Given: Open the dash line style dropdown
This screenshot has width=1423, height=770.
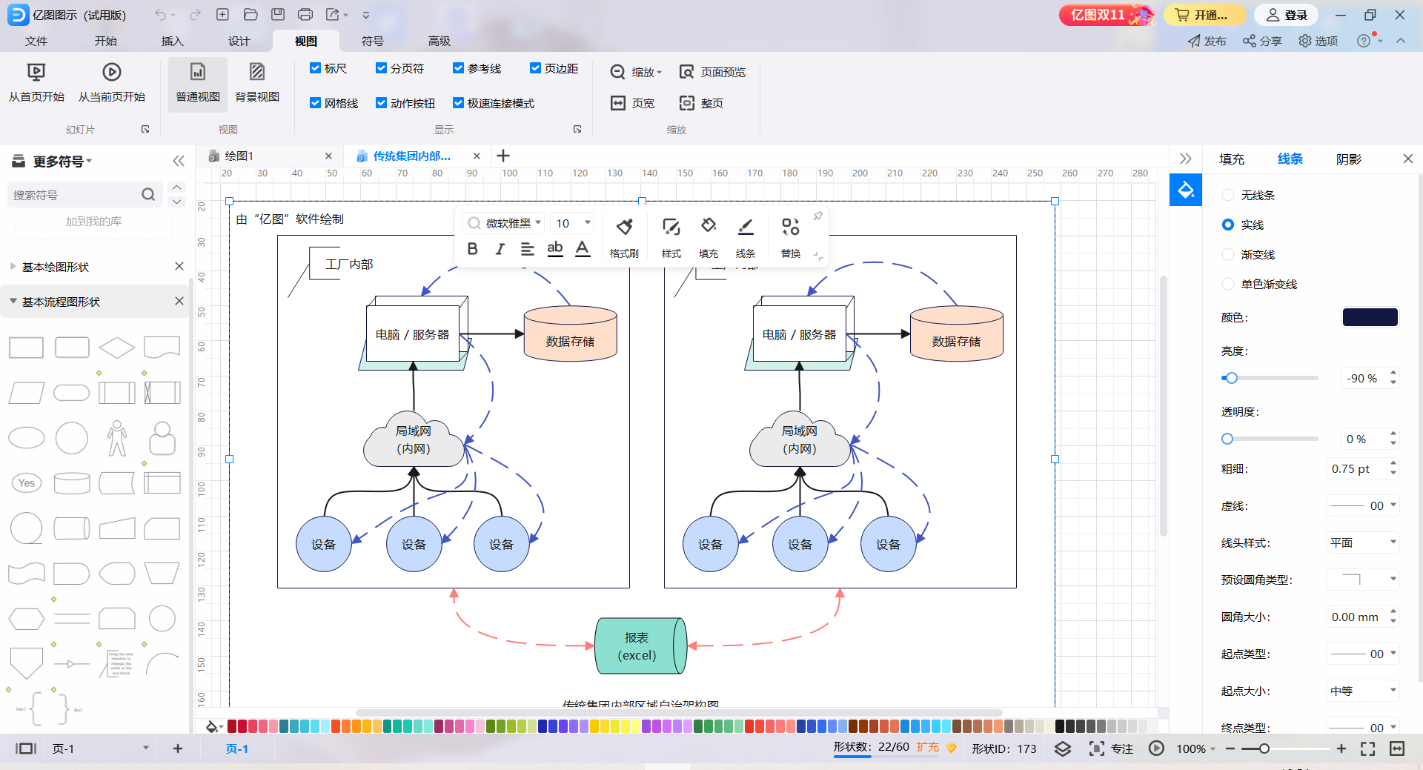Looking at the screenshot, I should 1362,505.
